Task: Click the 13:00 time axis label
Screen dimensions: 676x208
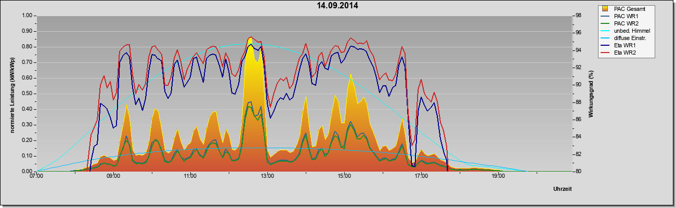Action: coord(267,176)
